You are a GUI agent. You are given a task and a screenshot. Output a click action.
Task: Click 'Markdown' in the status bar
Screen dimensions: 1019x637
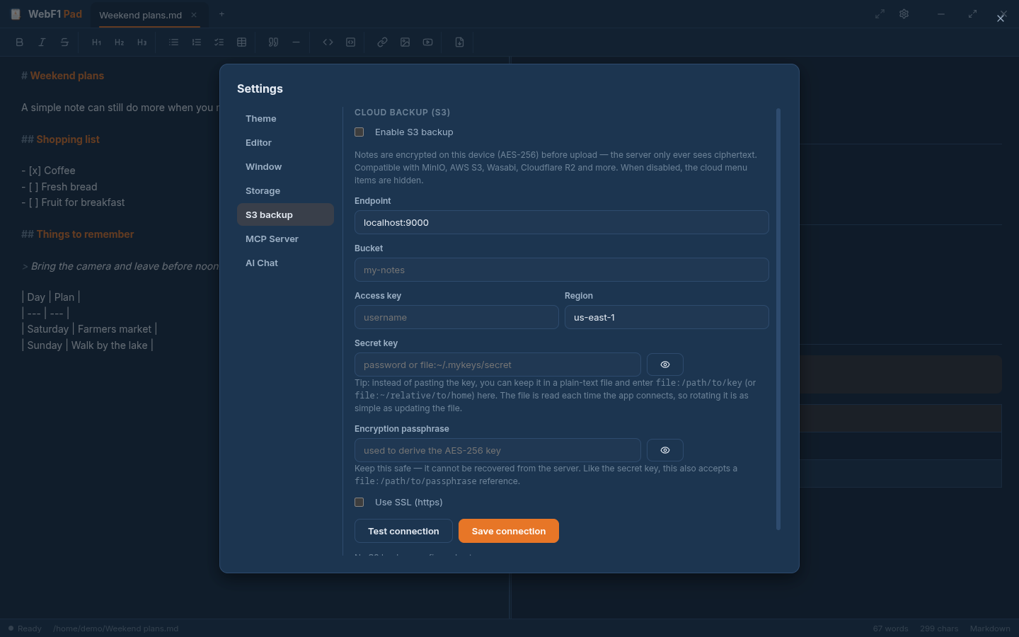click(x=990, y=629)
